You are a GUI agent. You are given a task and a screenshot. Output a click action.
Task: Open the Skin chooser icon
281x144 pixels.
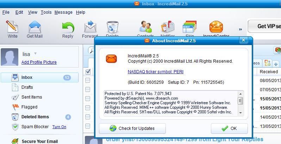[x=189, y=27]
